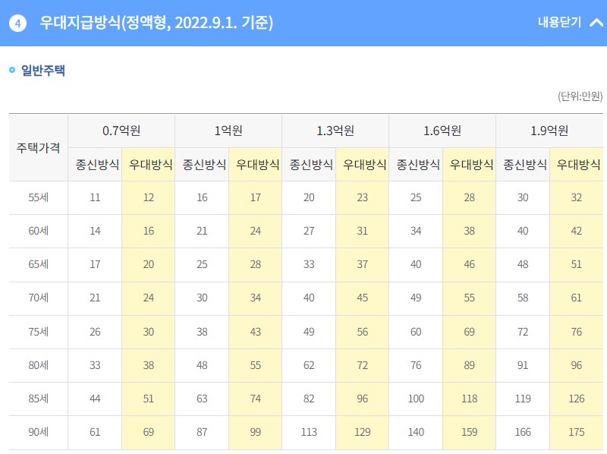The image size is (607, 454).
Task: Click the number 4 circle badge
Action: (17, 24)
